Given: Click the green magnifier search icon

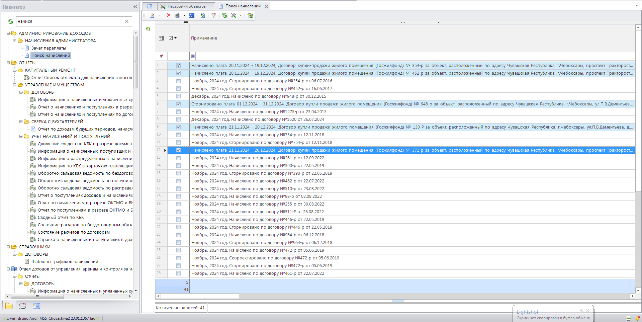Looking at the screenshot, I should 148,29.
